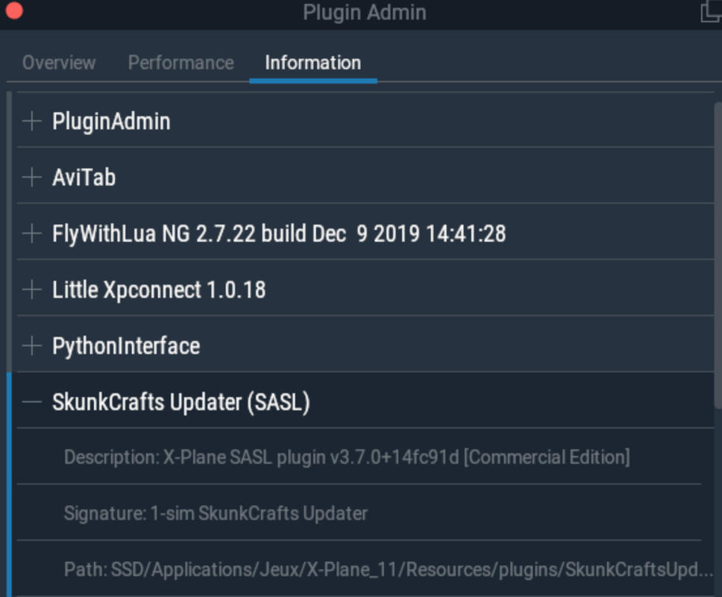Viewport: 722px width, 597px height.
Task: Expand Little Xpconnect plus icon
Action: [32, 290]
